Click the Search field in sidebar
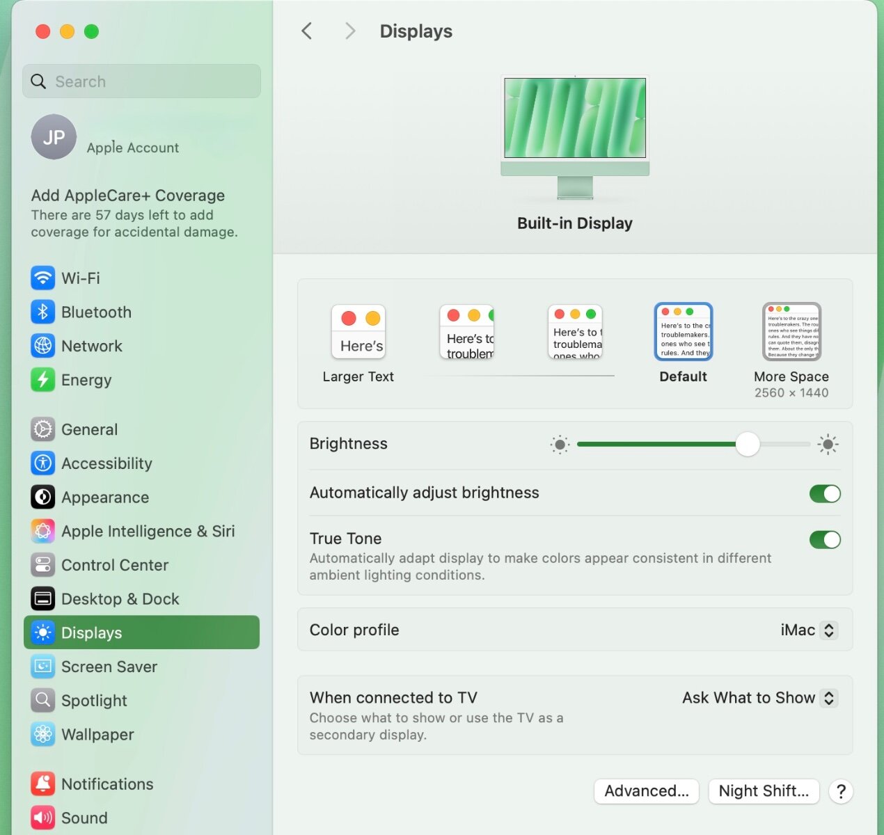The image size is (884, 835). (141, 81)
